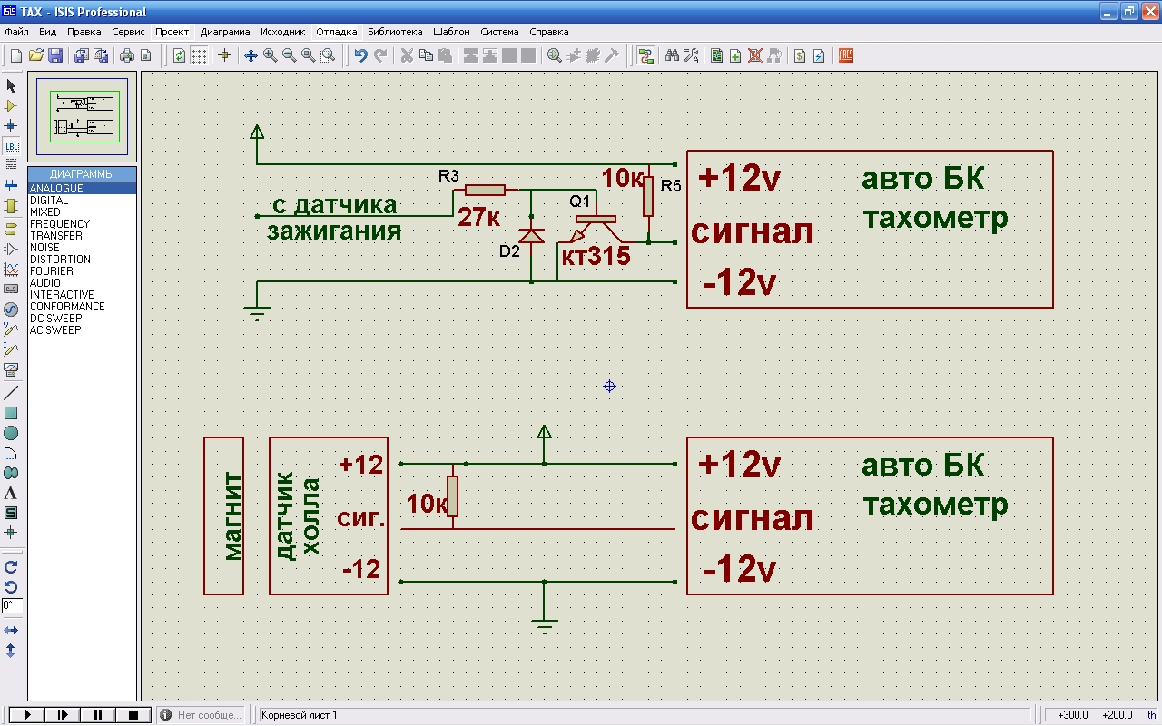Select DC SWEEP graph type
The height and width of the screenshot is (726, 1162).
pos(55,319)
